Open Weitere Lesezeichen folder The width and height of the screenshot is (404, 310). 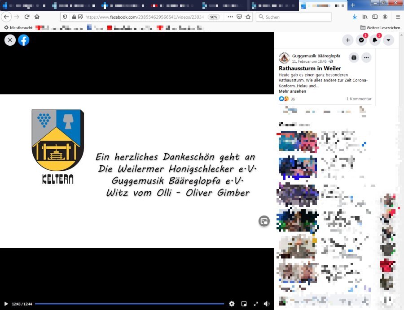(x=380, y=27)
